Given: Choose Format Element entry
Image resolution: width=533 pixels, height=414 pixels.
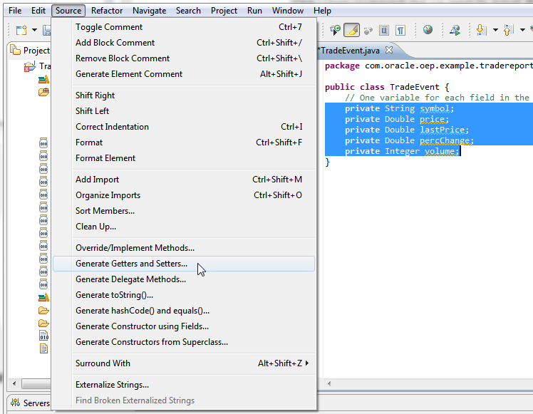Looking at the screenshot, I should pos(184,158).
